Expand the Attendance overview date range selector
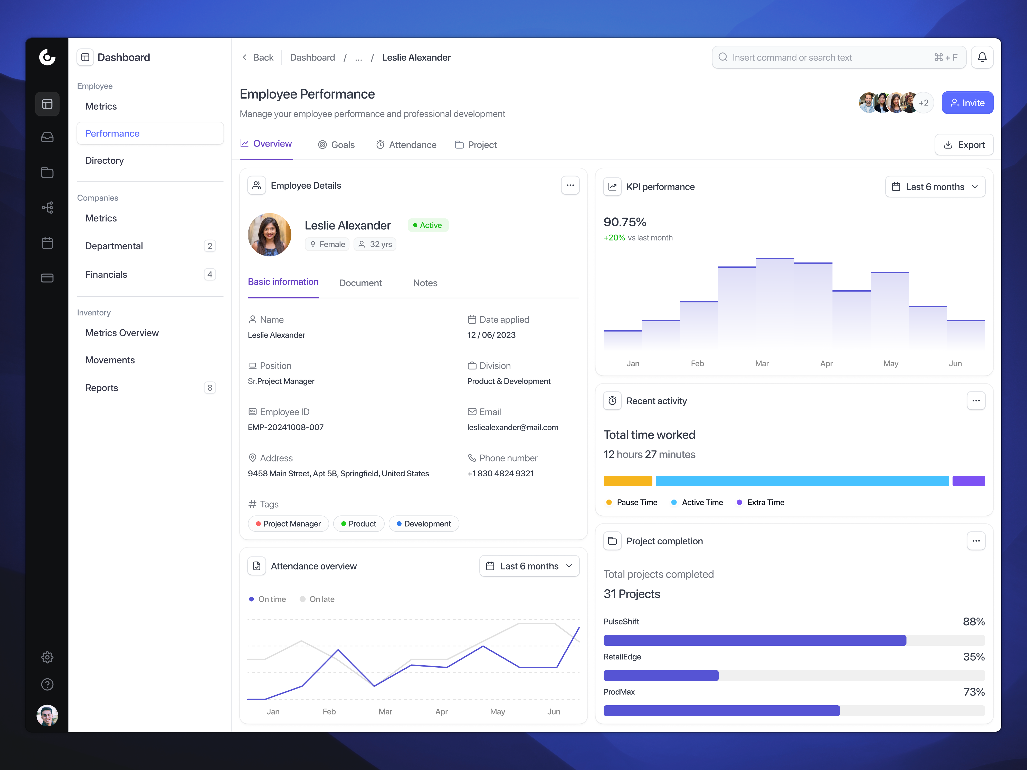 [529, 566]
